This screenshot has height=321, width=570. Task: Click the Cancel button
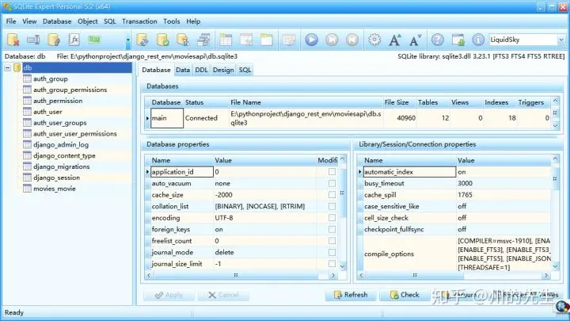(223, 295)
